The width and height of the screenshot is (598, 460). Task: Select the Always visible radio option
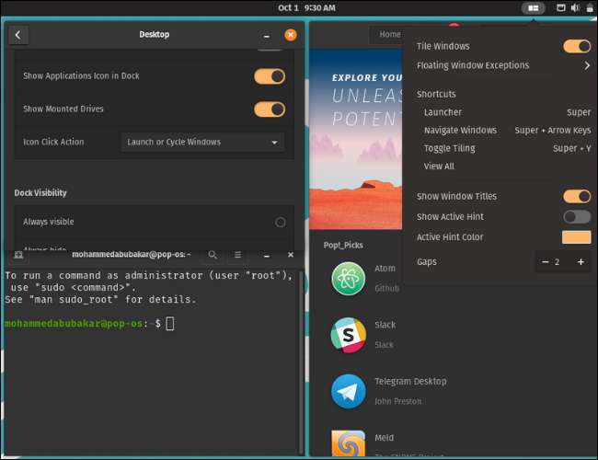(280, 222)
